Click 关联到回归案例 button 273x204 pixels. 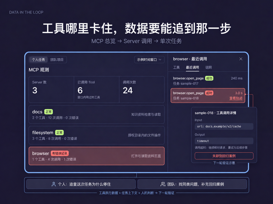(224, 156)
